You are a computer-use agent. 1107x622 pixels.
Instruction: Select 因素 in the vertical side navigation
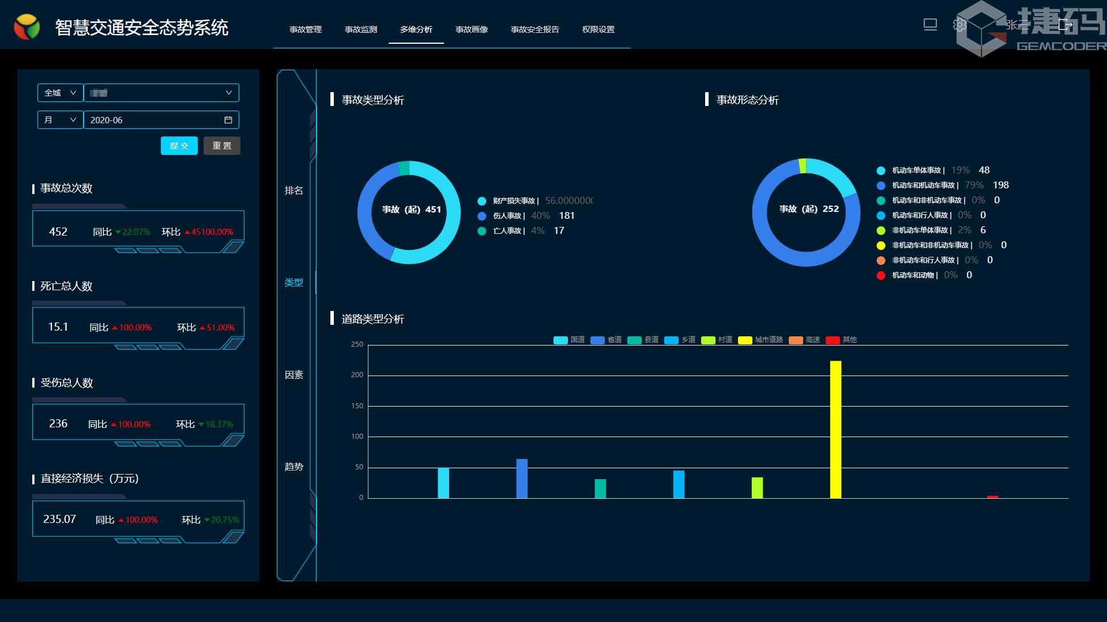(293, 375)
